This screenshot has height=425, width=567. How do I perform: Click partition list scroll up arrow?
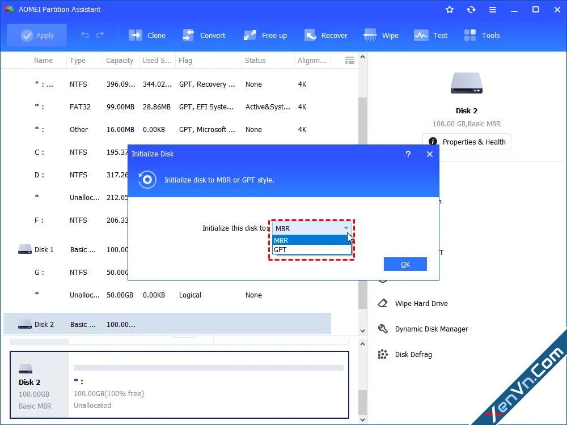[x=363, y=57]
